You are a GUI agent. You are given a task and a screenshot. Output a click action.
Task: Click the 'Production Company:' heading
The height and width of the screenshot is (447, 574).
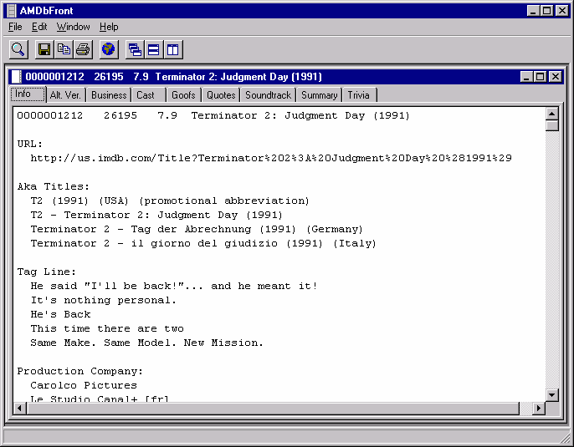coord(79,371)
